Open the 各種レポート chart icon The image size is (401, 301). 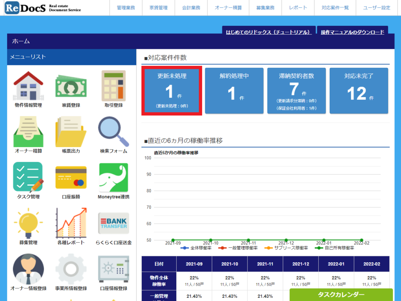pos(71,223)
